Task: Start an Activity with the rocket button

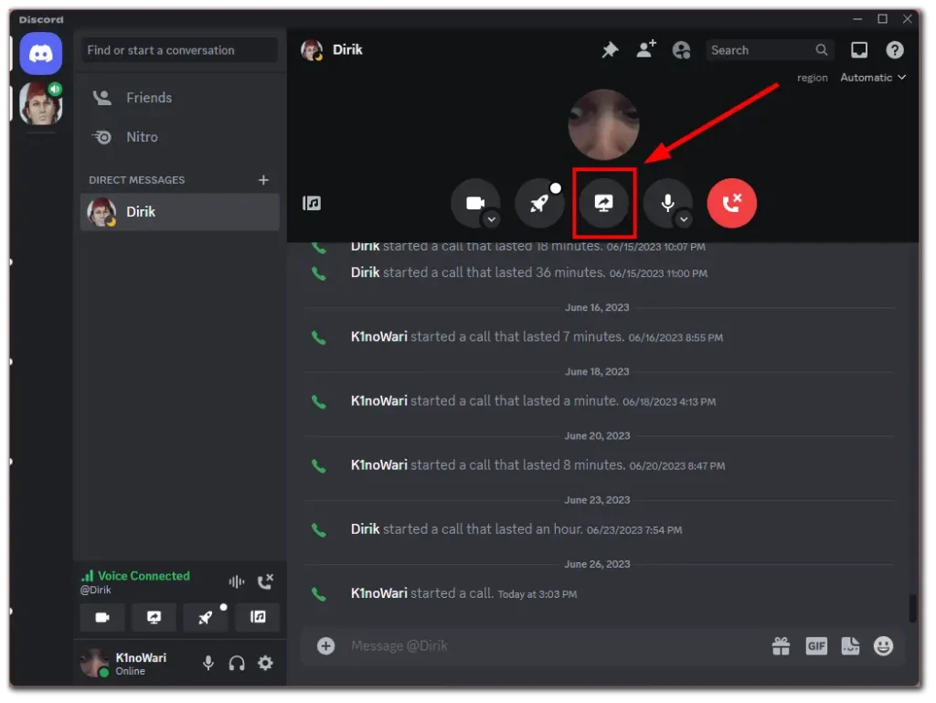Action: pos(539,203)
